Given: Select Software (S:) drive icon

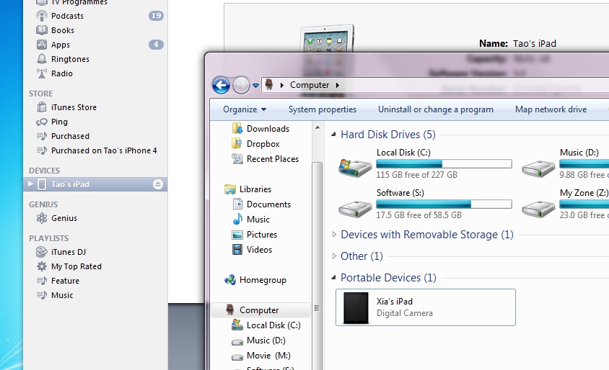Looking at the screenshot, I should [x=355, y=209].
